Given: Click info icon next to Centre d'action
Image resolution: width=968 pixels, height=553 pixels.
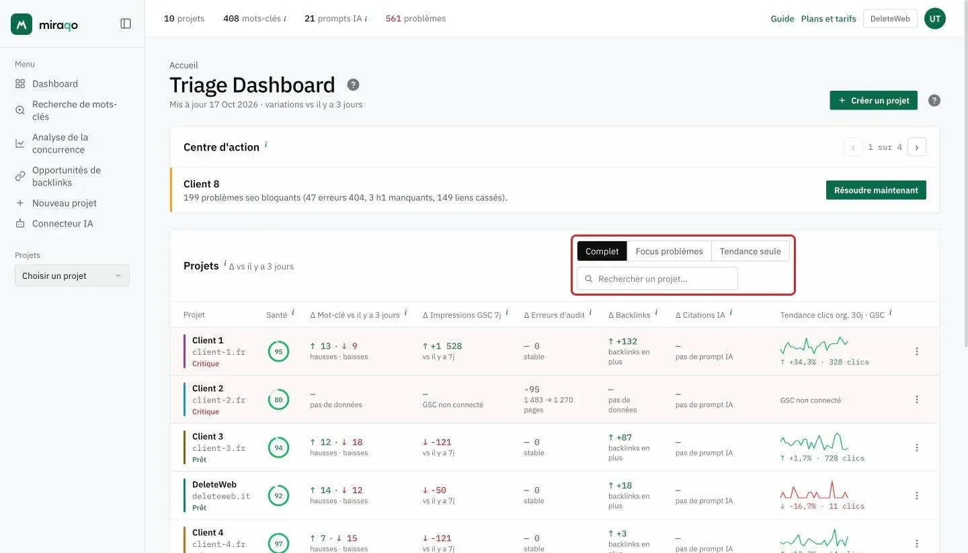Looking at the screenshot, I should click(x=266, y=144).
